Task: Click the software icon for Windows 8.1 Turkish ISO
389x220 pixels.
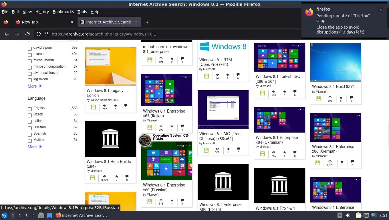Action: pos(262,93)
